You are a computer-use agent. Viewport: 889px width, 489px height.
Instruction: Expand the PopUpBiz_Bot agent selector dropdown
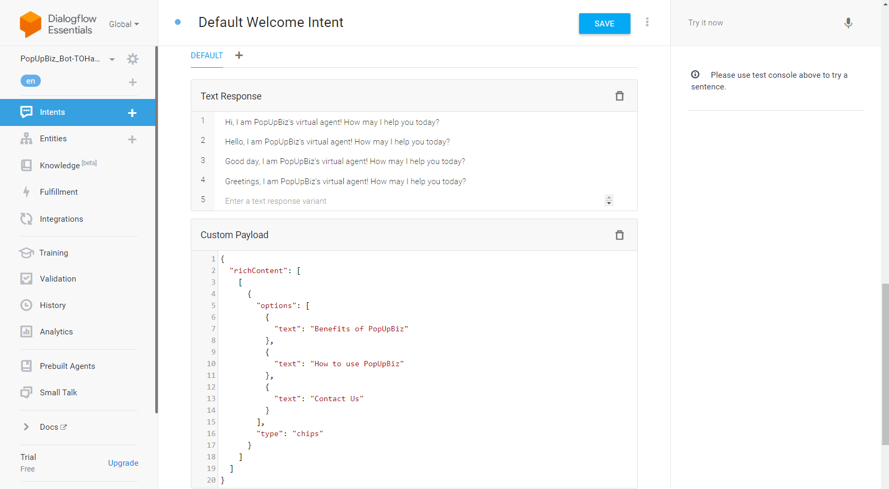(112, 59)
